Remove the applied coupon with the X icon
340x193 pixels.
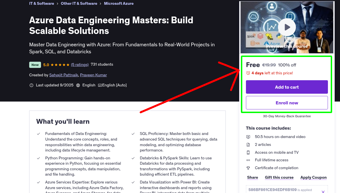point(323,192)
